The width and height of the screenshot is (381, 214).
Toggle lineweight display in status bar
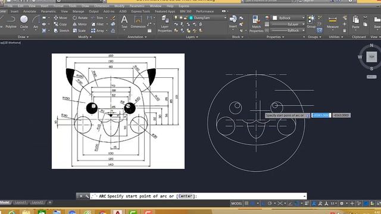pyautogui.click(x=307, y=203)
